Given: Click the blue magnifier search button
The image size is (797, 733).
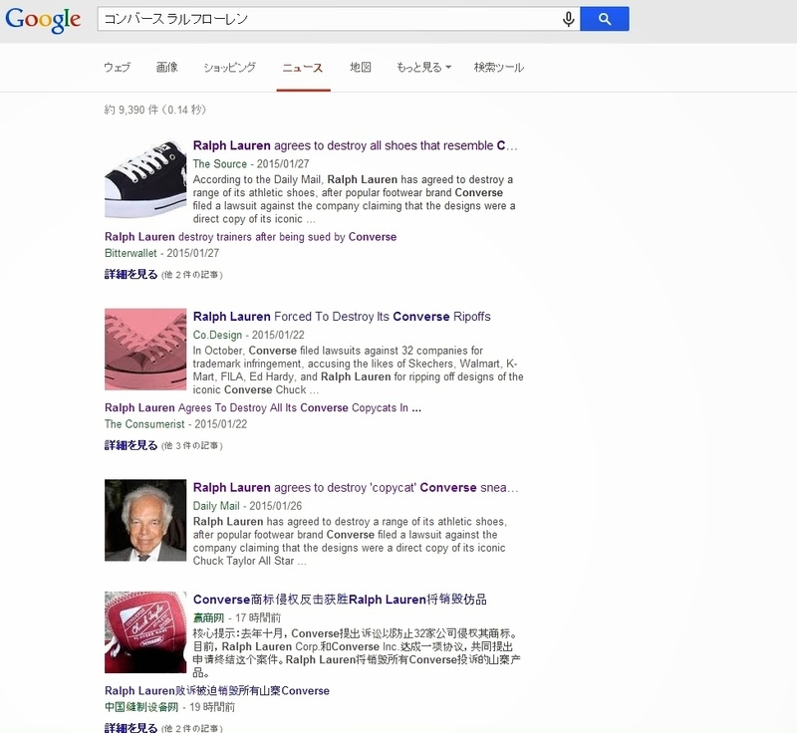Looking at the screenshot, I should pyautogui.click(x=605, y=19).
